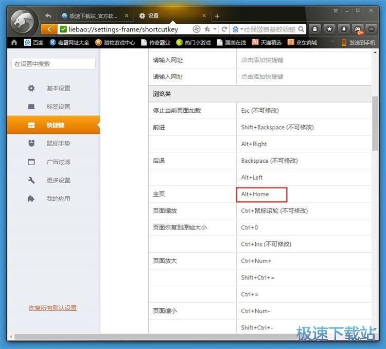Click 发送到手机 send to phone button
The width and height of the screenshot is (386, 349).
pyautogui.click(x=358, y=42)
